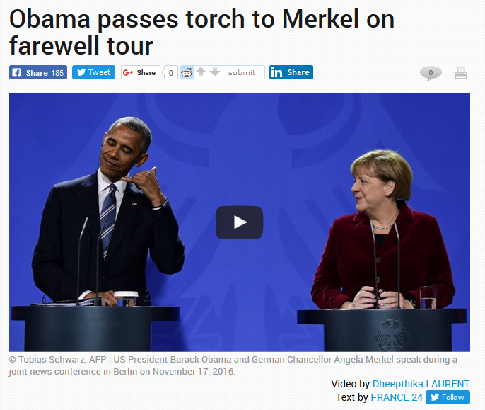The width and height of the screenshot is (485, 410).
Task: Click the Reddit alien icon
Action: 187,72
